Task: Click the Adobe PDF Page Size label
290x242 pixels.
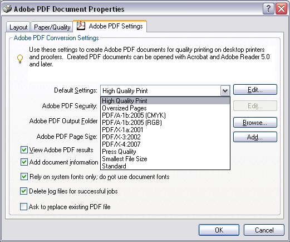Action: pyautogui.click(x=67, y=137)
